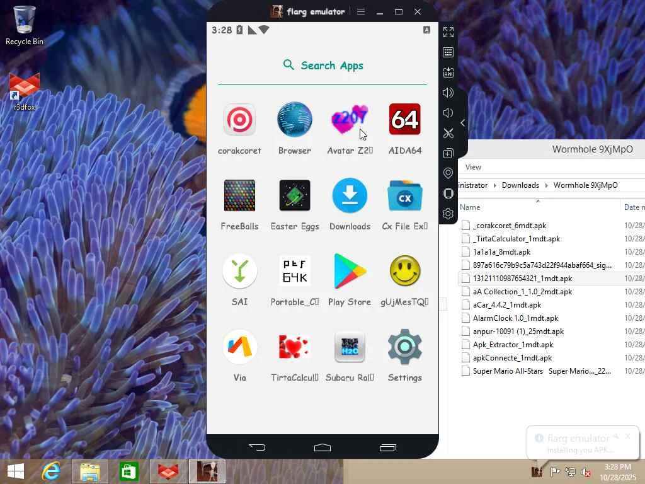Open the View tab in Explorer
The image size is (645, 484).
coord(473,167)
